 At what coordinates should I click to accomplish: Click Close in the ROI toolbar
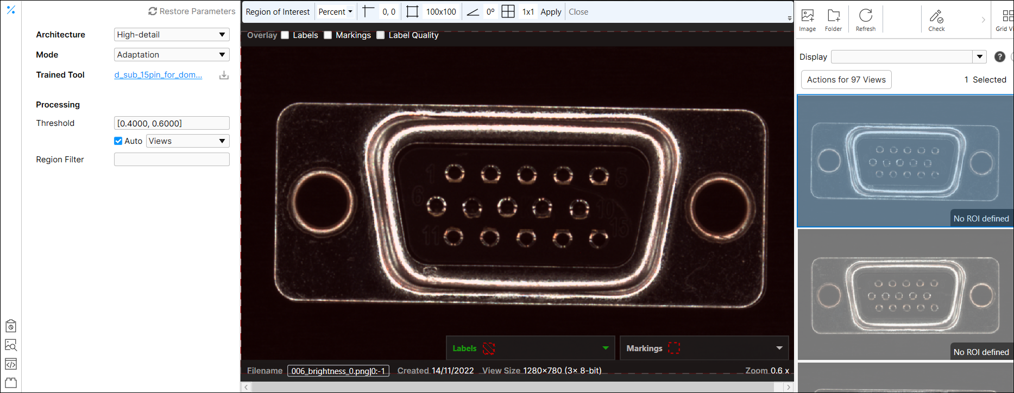pos(578,11)
